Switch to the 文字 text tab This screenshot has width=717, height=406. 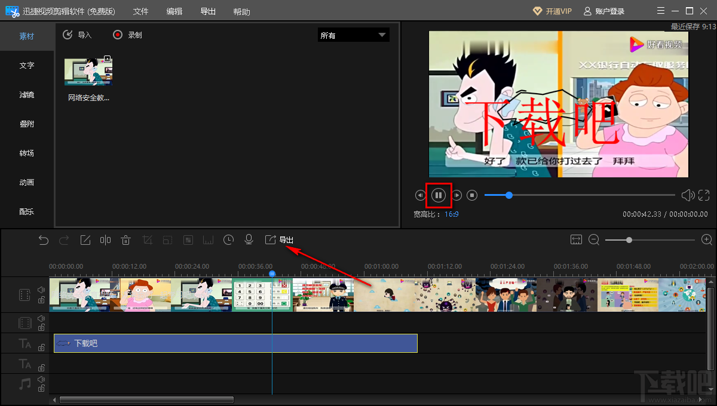tap(27, 66)
